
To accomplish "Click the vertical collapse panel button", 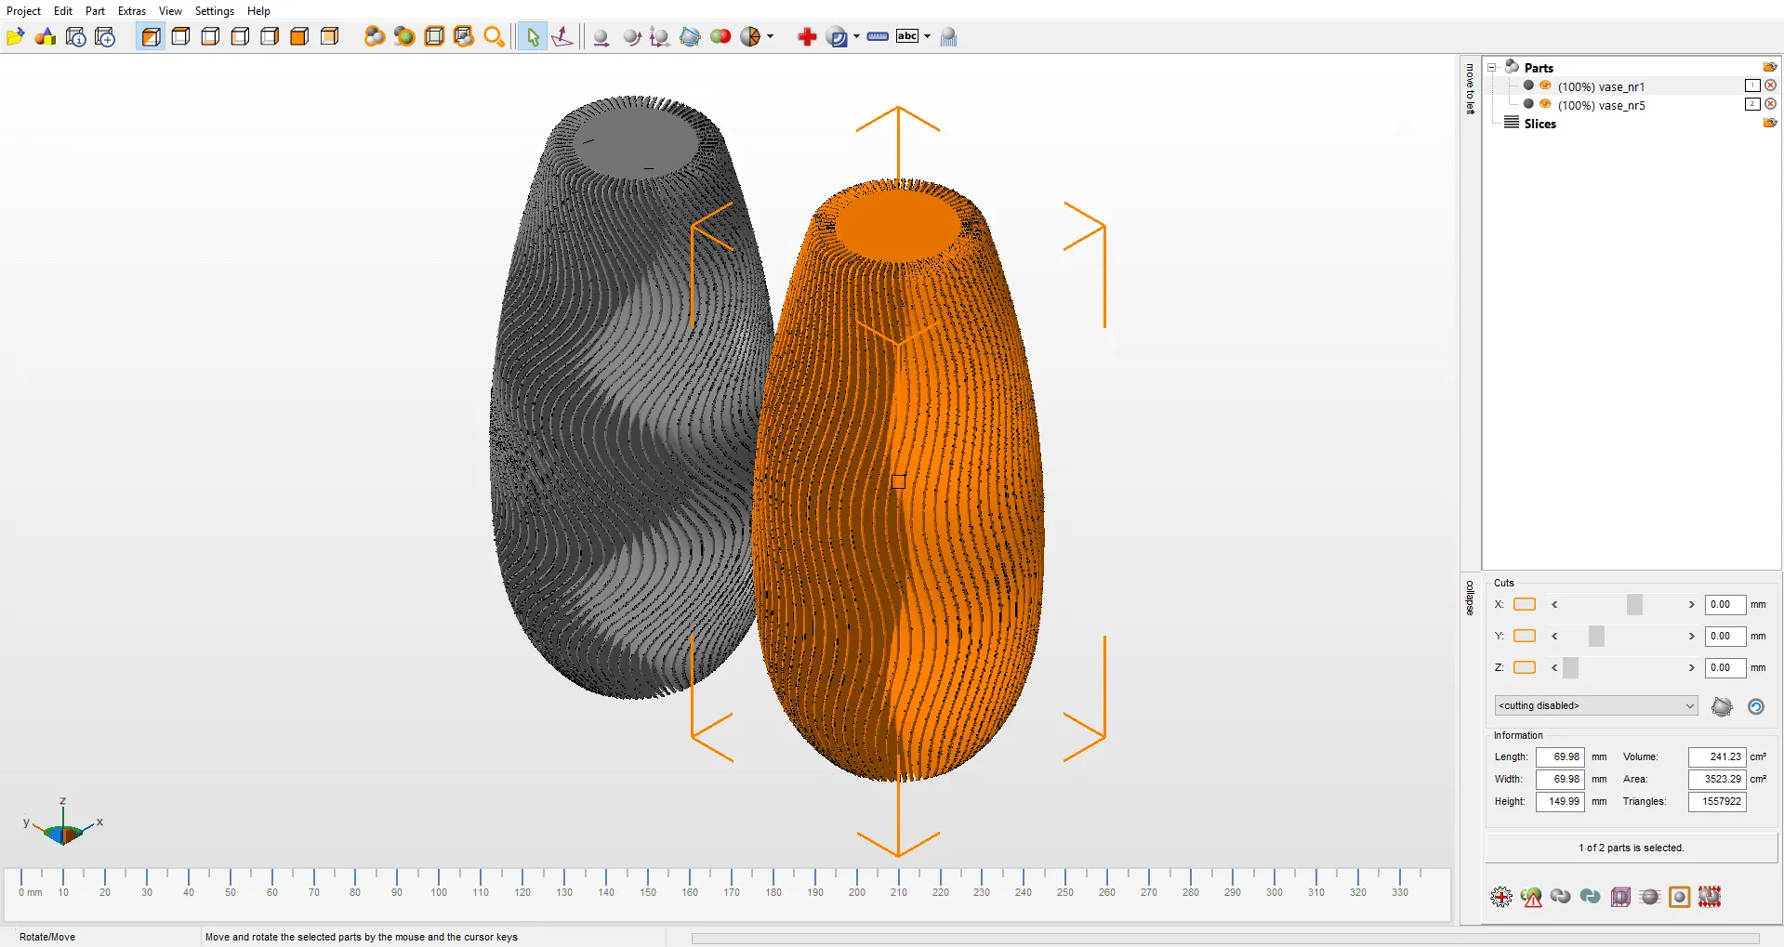I will coord(1470,598).
